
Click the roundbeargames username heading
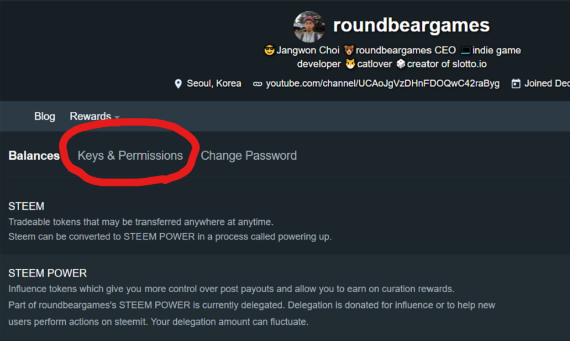[x=411, y=26]
